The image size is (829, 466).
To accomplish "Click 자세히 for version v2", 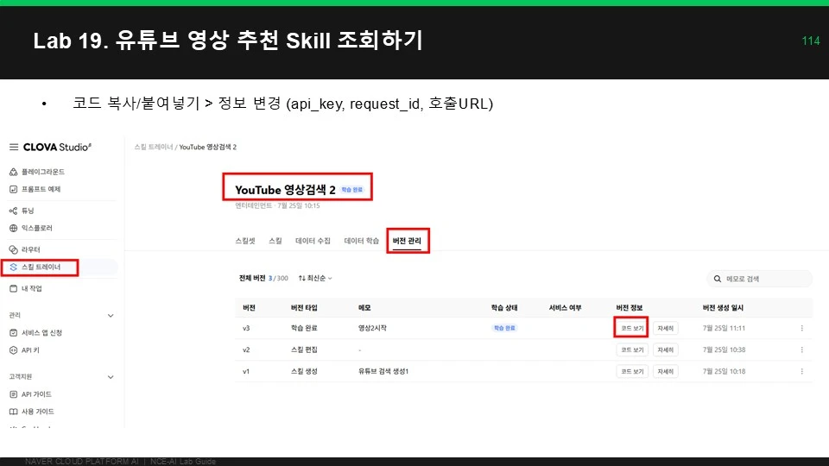I will (665, 349).
